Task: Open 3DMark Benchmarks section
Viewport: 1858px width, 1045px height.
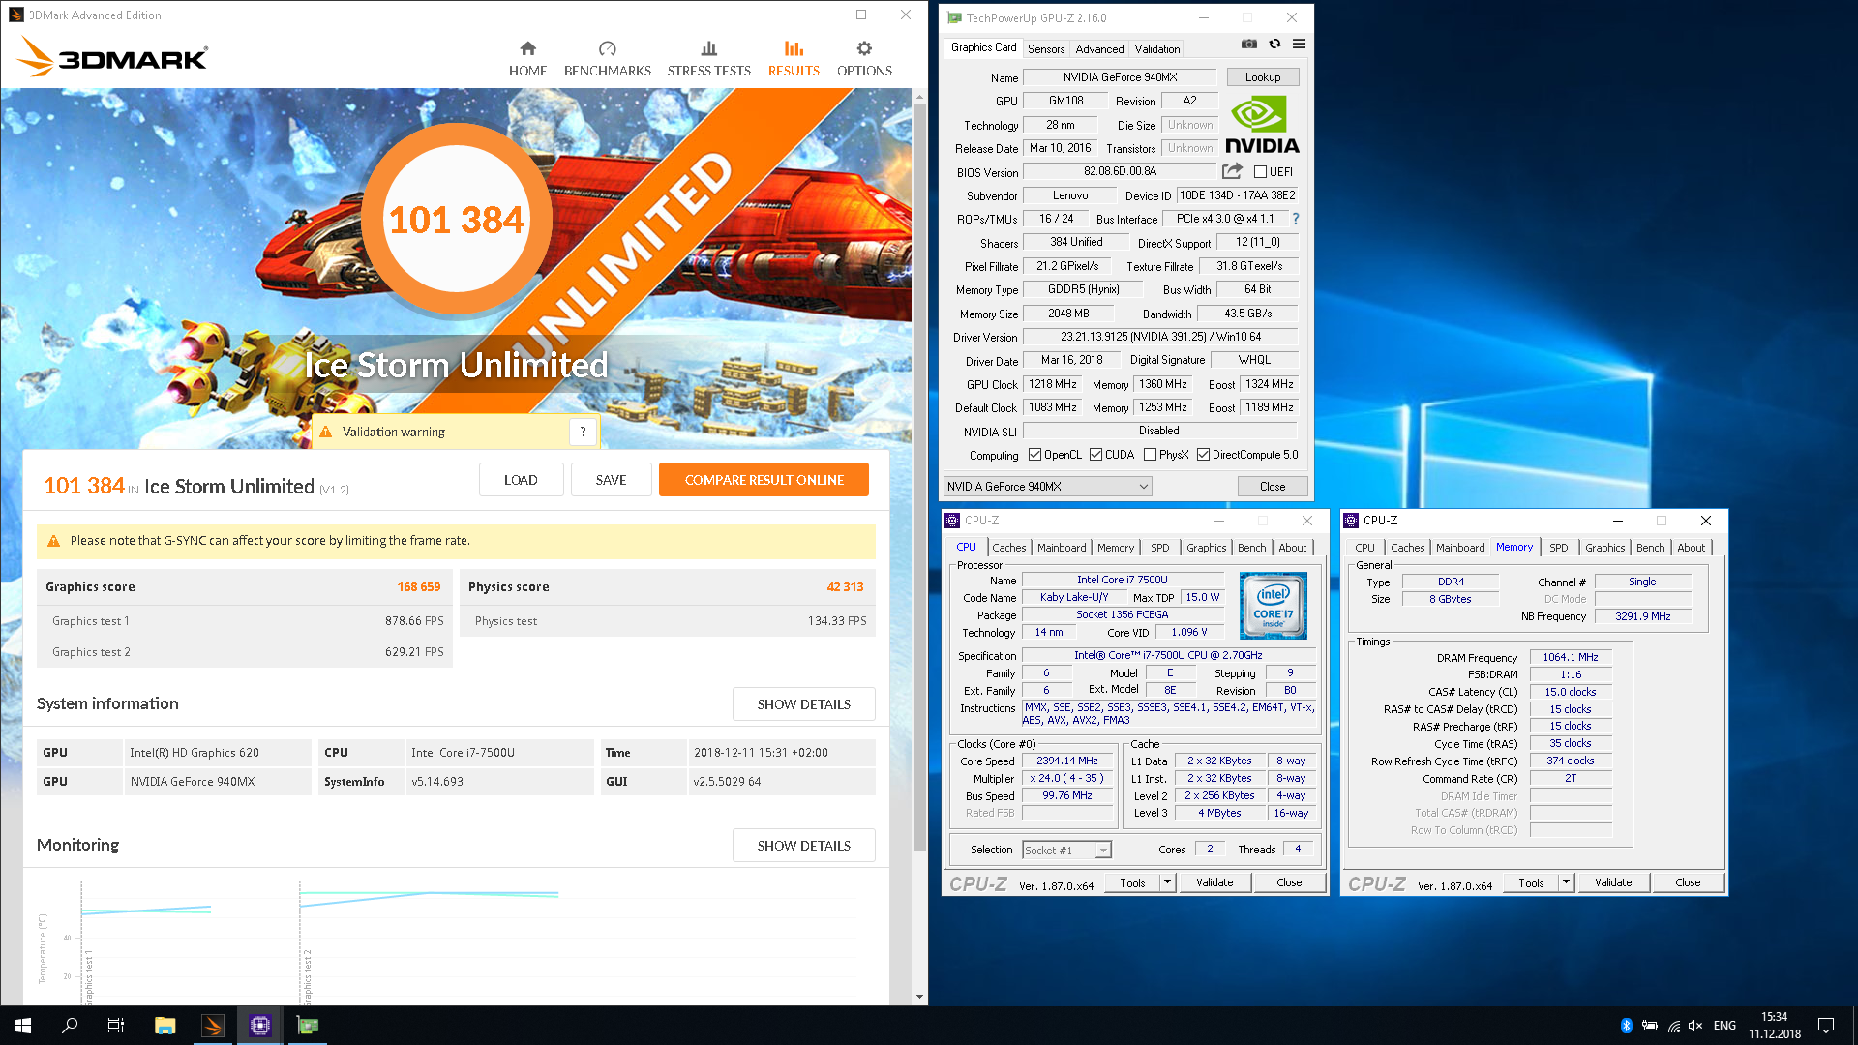Action: (607, 59)
